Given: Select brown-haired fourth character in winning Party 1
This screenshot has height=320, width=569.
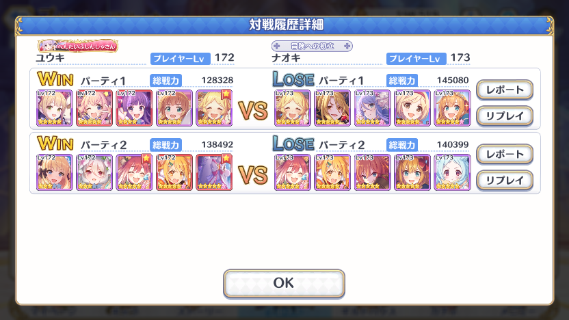Looking at the screenshot, I should tap(174, 108).
